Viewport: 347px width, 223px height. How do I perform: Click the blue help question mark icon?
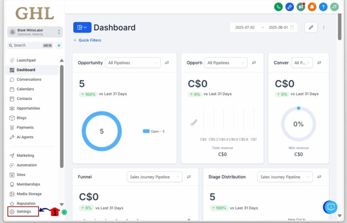[x=323, y=7]
